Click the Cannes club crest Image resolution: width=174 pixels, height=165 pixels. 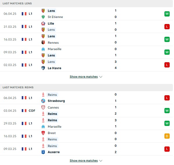[43, 107]
